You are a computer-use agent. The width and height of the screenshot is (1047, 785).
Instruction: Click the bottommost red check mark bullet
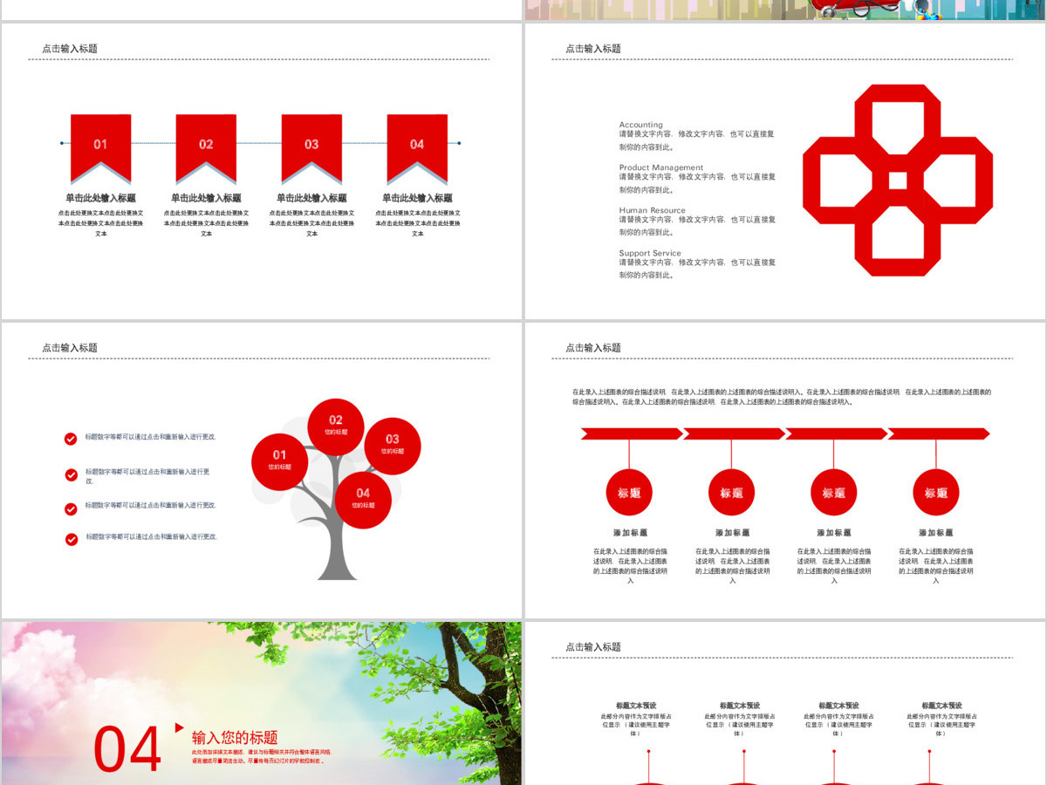click(x=72, y=539)
